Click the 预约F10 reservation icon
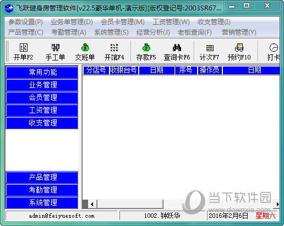Viewport: 284px width, 226px height. [239, 48]
